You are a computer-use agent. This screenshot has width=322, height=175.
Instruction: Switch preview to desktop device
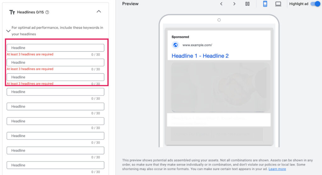(x=278, y=4)
